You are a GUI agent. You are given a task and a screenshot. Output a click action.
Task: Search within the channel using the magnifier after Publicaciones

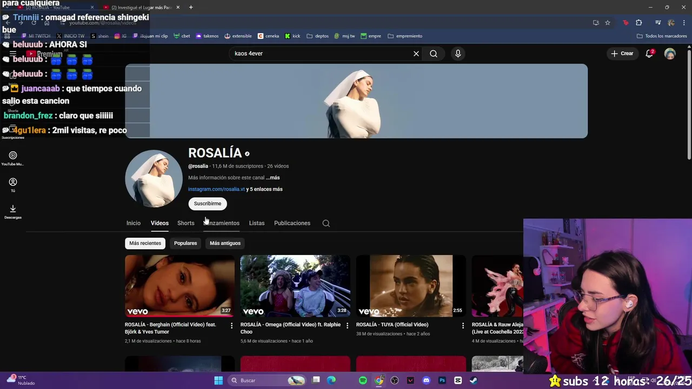pyautogui.click(x=326, y=223)
